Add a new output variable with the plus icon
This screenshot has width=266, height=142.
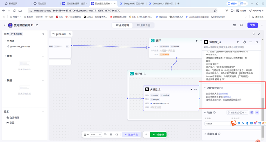pyautogui.click(x=257, y=113)
